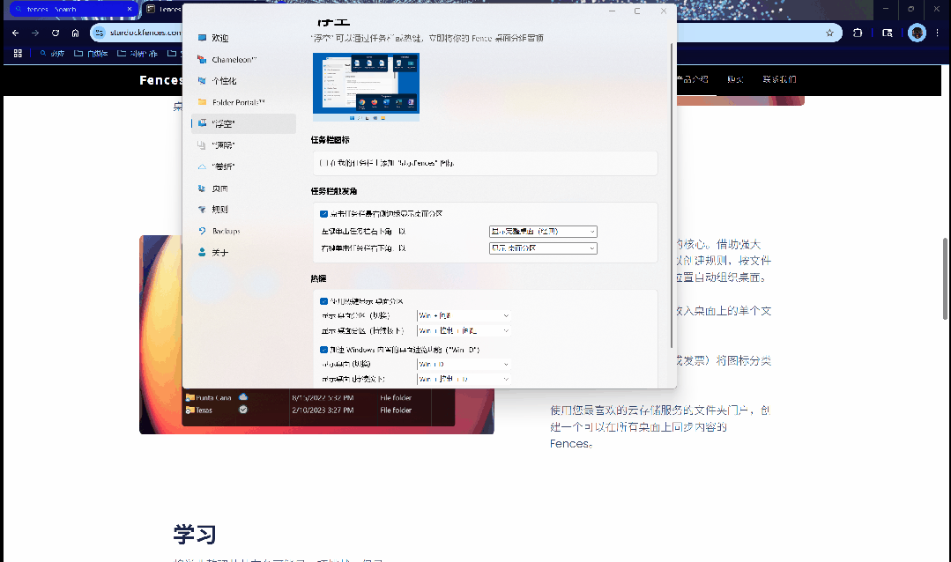Click the person icon beside 关于
This screenshot has height=562, width=951.
(202, 252)
